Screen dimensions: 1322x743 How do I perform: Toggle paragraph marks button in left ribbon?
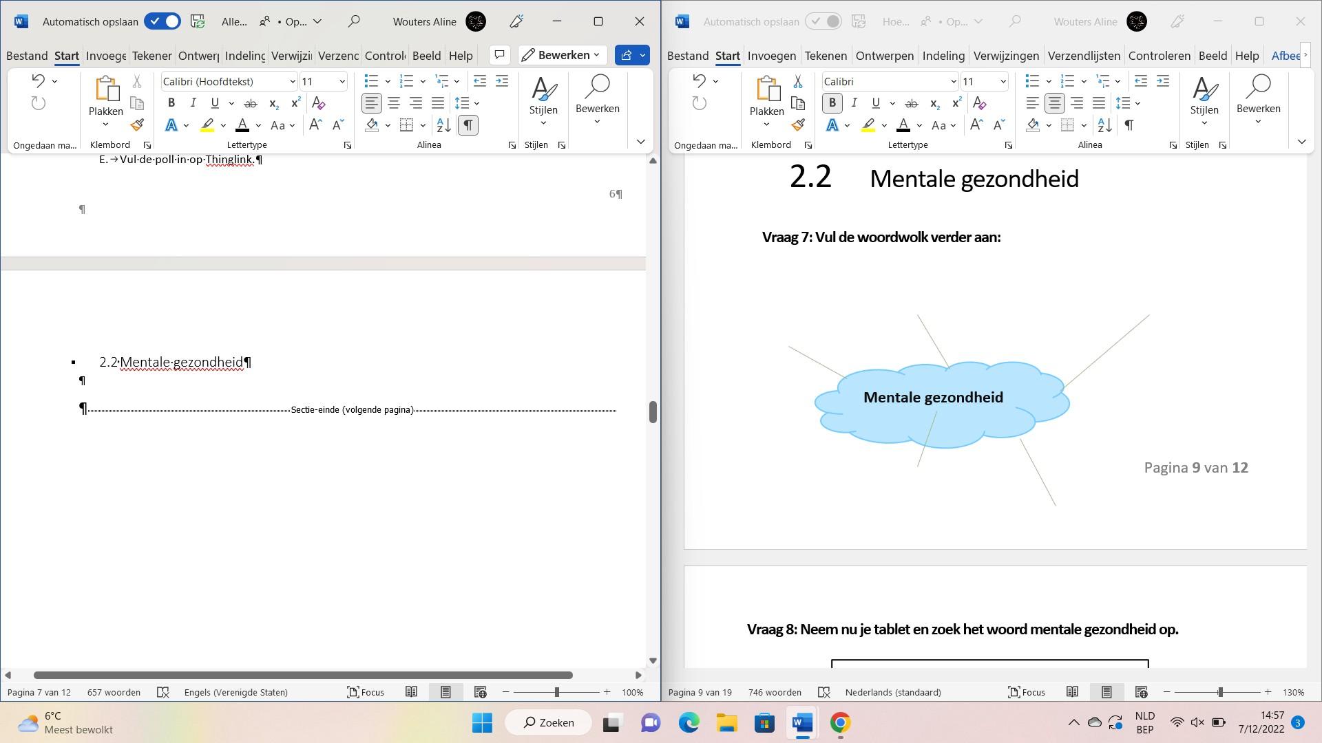(468, 125)
